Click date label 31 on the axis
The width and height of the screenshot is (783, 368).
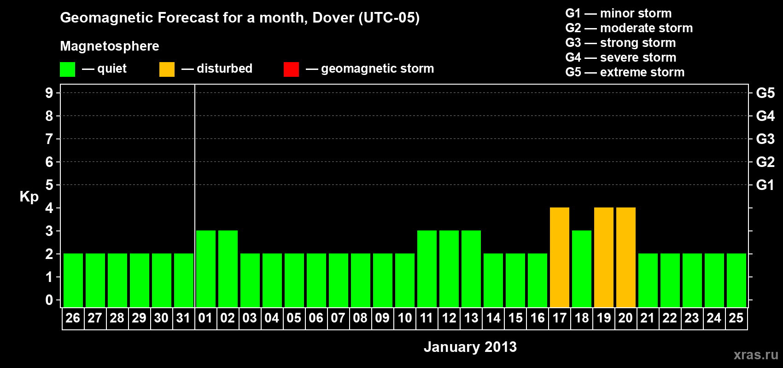pyautogui.click(x=183, y=318)
